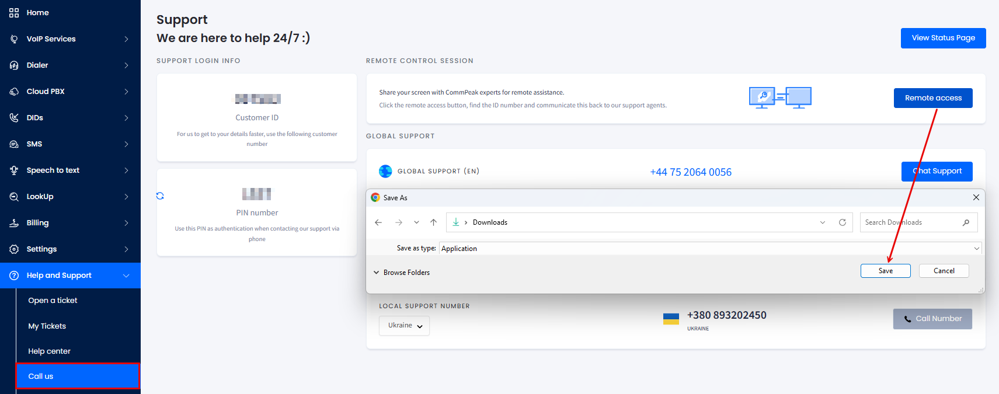Click the Call Number button
Image resolution: width=999 pixels, height=394 pixels.
coord(932,319)
